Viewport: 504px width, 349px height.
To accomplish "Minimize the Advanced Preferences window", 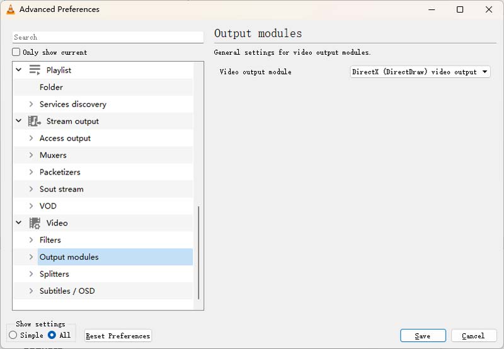I will (432, 9).
